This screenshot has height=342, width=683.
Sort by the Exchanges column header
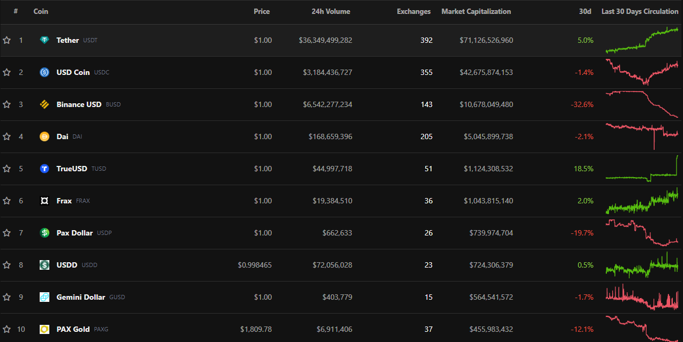tap(413, 11)
